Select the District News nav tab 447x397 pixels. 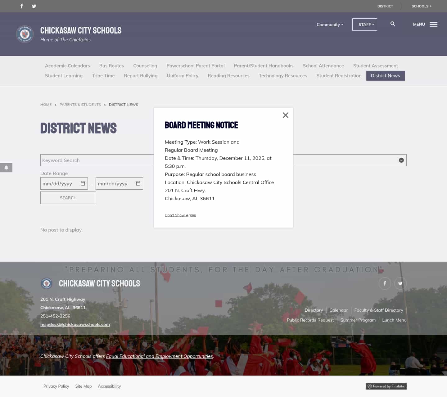pos(385,75)
